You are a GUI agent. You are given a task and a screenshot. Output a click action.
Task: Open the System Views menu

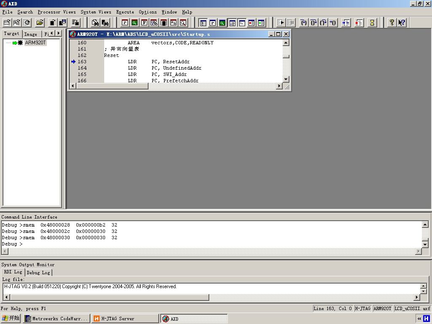tap(96, 12)
